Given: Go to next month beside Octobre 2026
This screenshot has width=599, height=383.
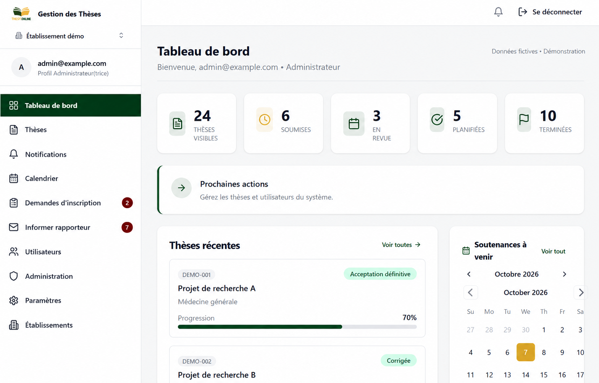Looking at the screenshot, I should 565,274.
